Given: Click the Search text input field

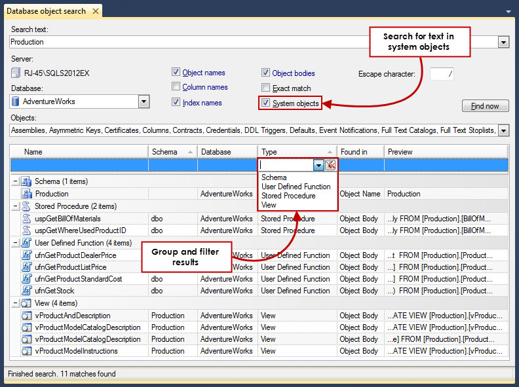Looking at the screenshot, I should pos(253,43).
